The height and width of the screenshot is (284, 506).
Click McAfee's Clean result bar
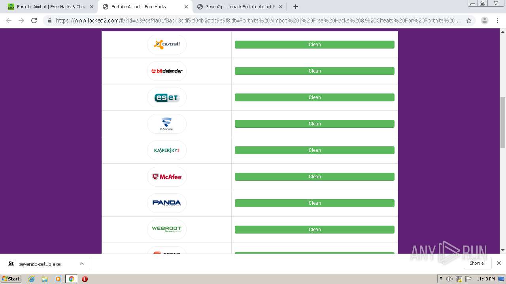314,177
